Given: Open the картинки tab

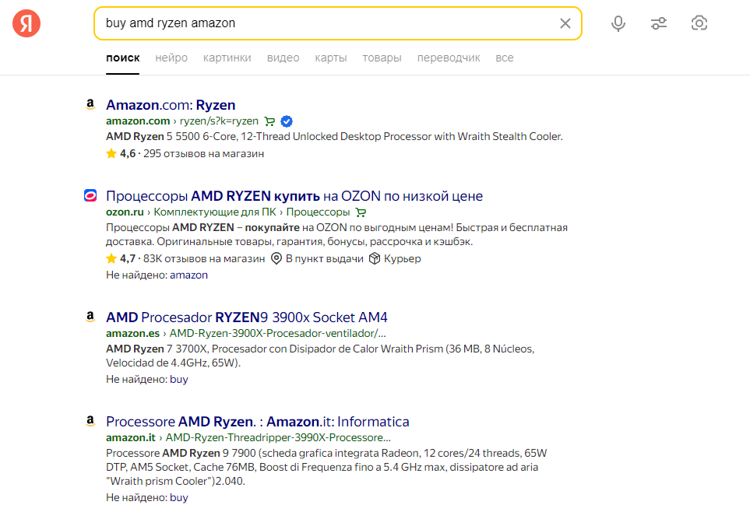Looking at the screenshot, I should pos(227,58).
